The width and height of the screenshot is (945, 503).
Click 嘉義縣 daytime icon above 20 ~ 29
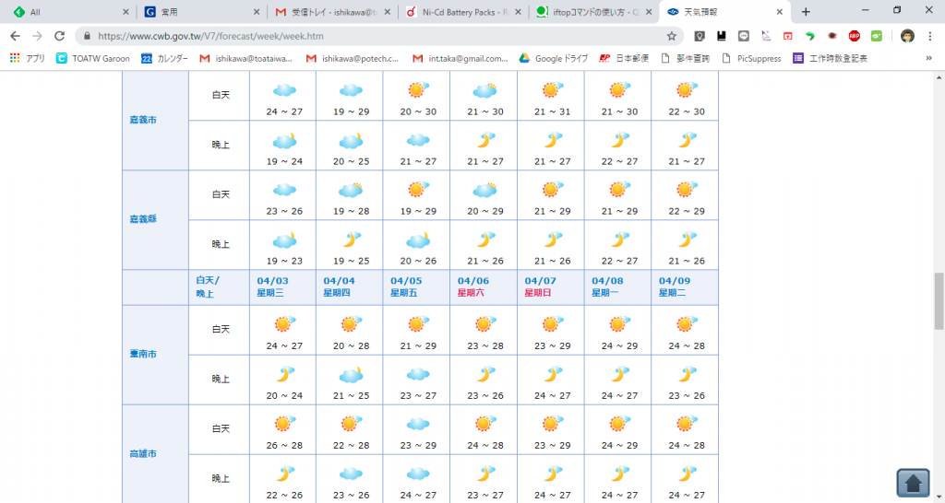[485, 190]
